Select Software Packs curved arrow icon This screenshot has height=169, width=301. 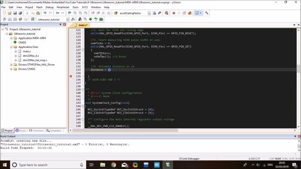click(96, 19)
